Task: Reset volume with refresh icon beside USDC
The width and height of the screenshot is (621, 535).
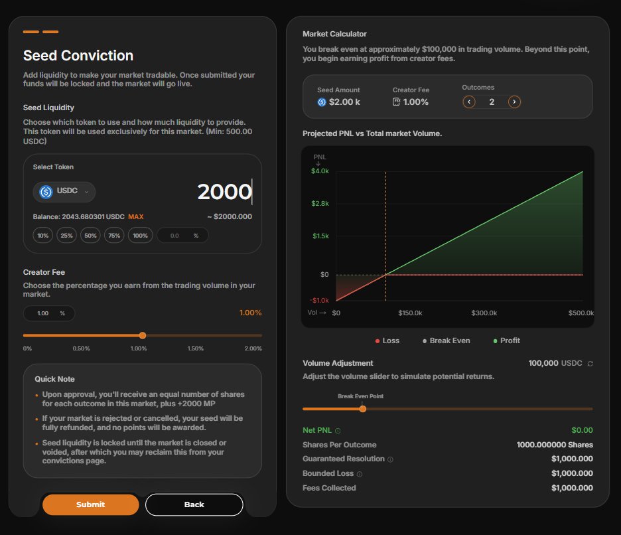Action: point(590,363)
